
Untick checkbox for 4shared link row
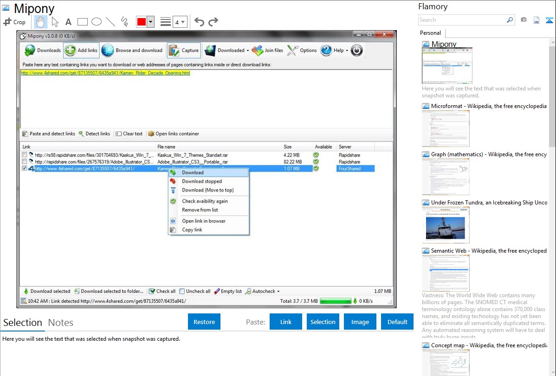click(25, 168)
